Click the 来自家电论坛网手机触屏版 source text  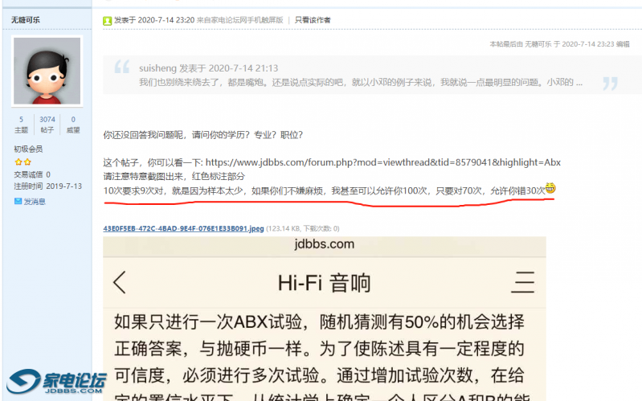(x=240, y=20)
